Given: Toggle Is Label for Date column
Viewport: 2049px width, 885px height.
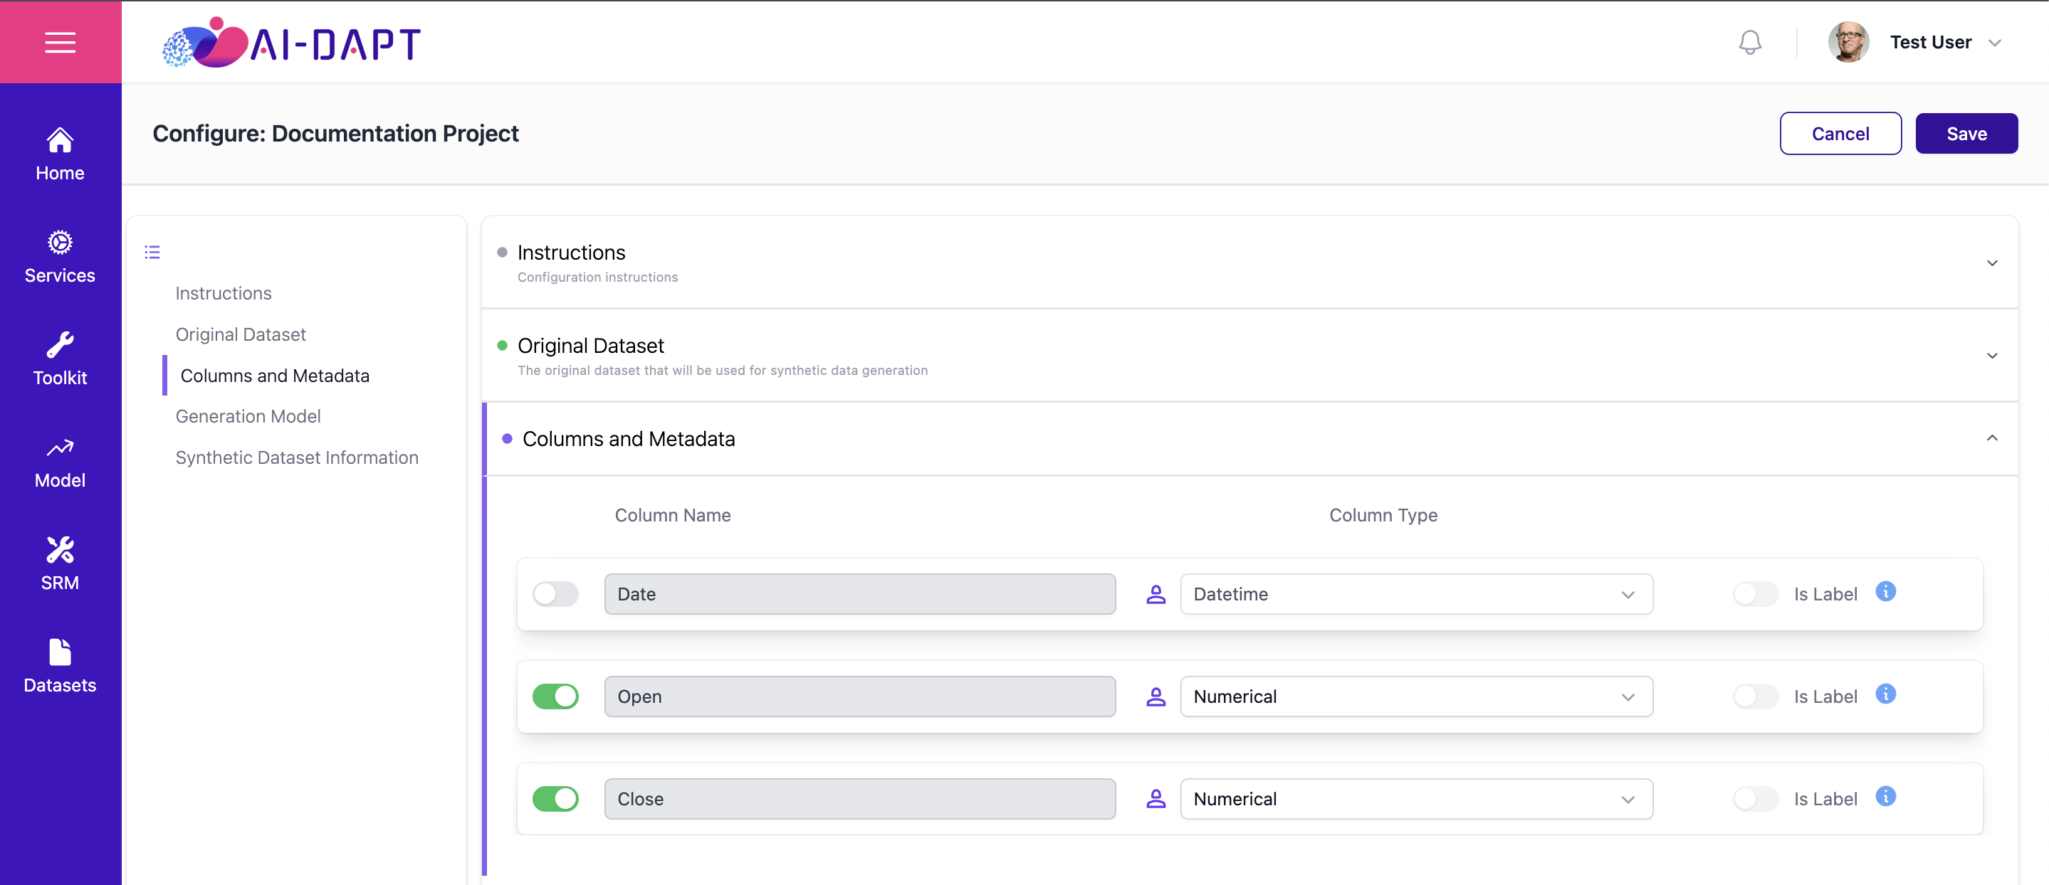Looking at the screenshot, I should click(1756, 594).
